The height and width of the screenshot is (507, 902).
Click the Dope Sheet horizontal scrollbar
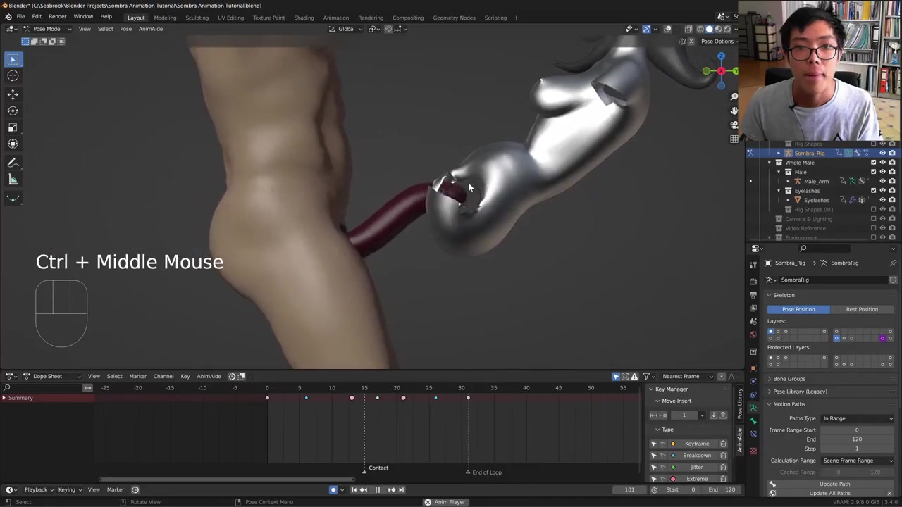point(225,480)
